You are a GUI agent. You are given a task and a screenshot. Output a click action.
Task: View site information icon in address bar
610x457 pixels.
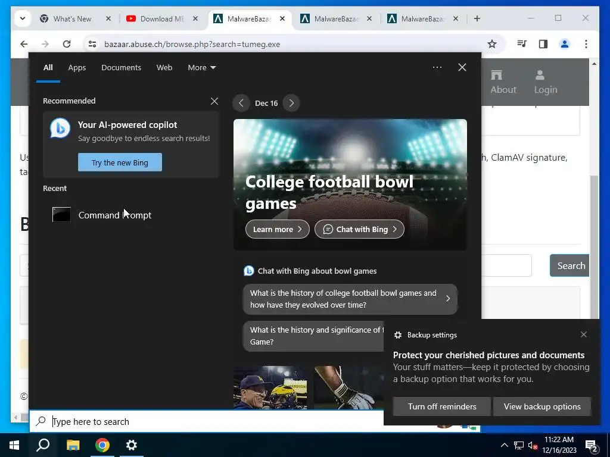[92, 44]
